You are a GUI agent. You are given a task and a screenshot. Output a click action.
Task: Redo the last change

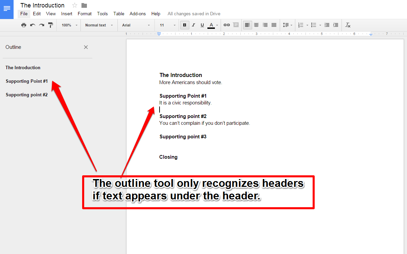[x=41, y=25]
